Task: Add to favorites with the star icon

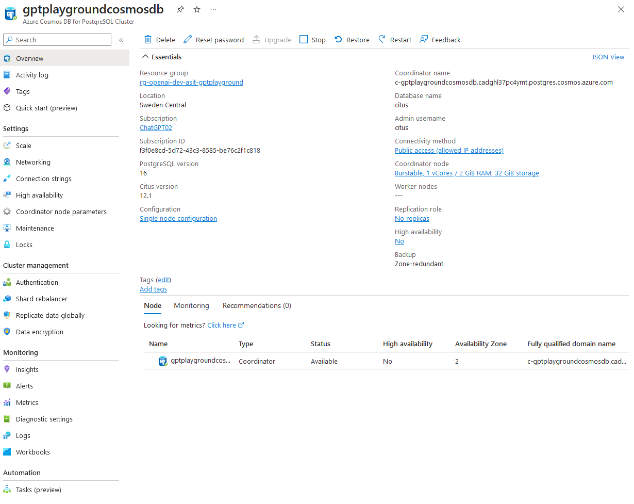Action: [196, 9]
